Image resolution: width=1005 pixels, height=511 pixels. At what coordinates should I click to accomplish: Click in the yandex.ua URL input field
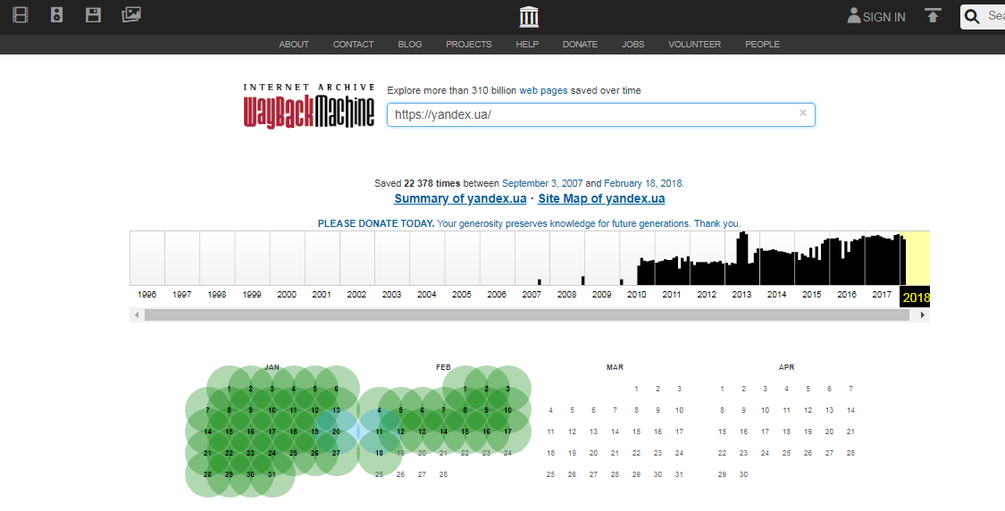click(590, 114)
